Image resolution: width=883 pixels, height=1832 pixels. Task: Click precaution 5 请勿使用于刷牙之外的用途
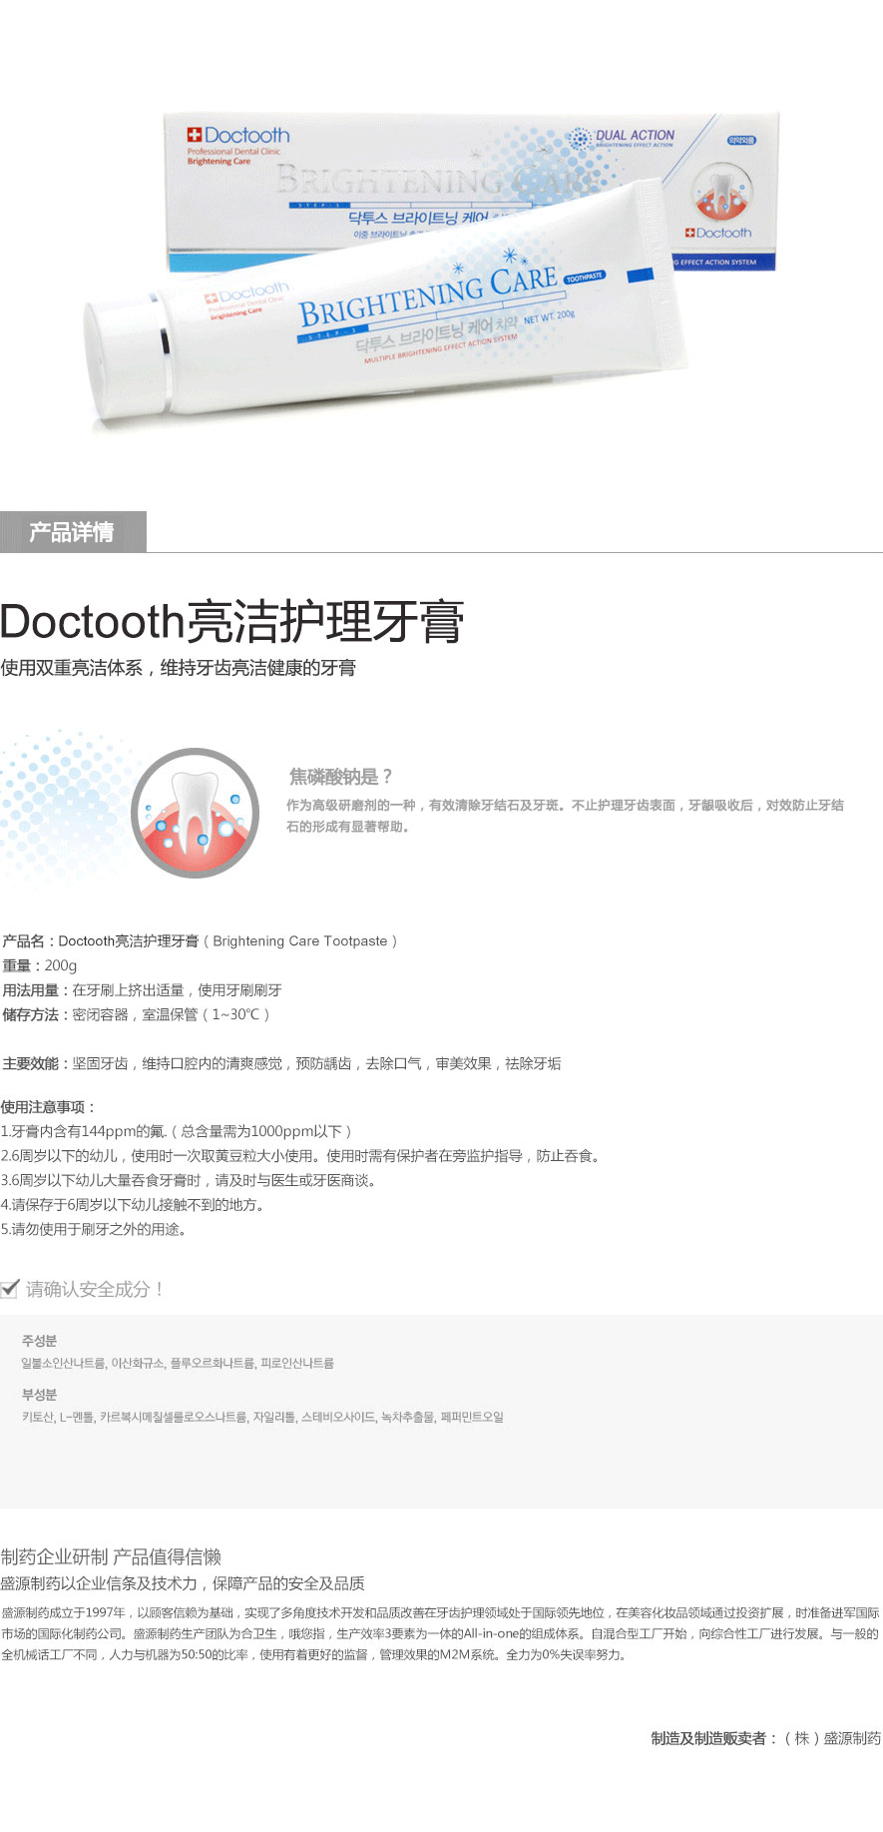(x=95, y=1229)
